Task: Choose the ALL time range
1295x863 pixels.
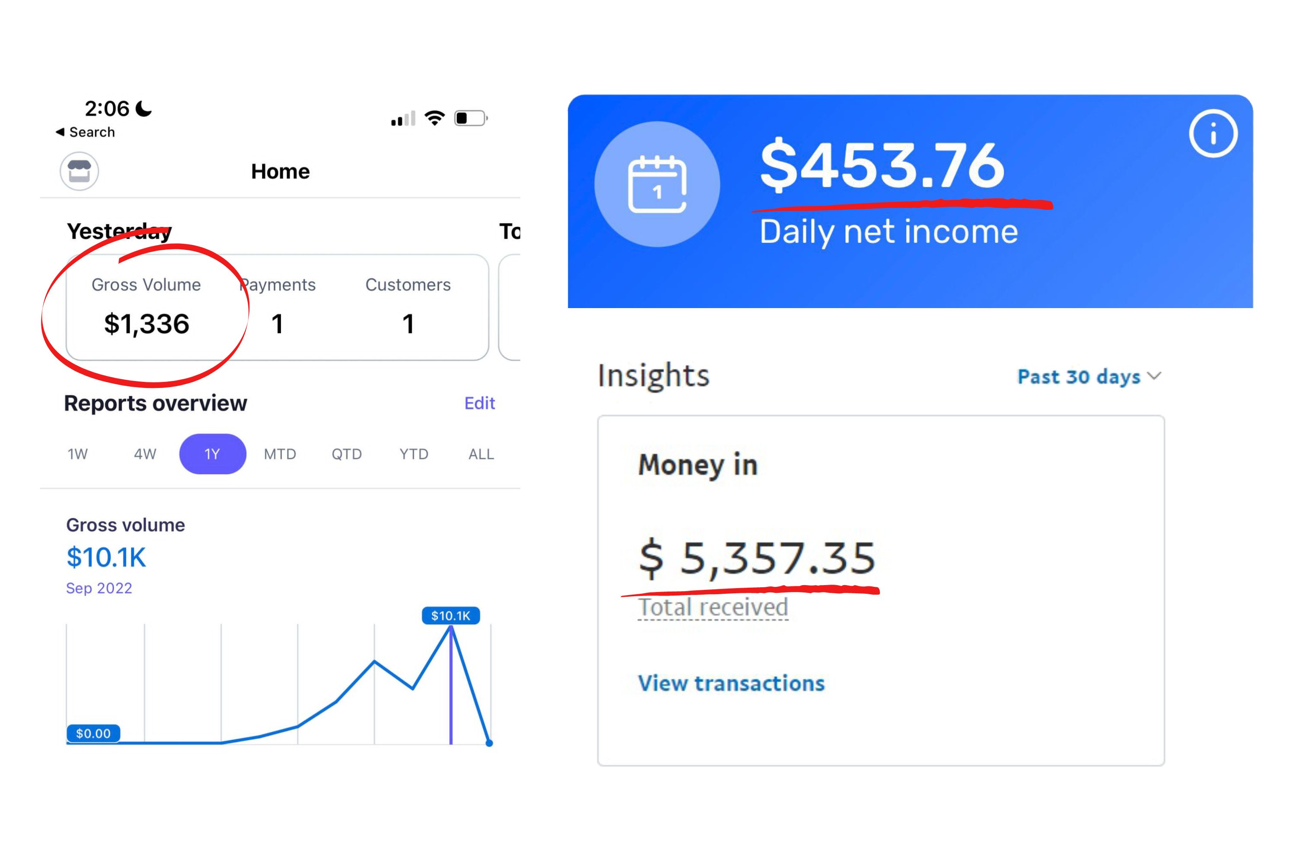Action: [481, 454]
